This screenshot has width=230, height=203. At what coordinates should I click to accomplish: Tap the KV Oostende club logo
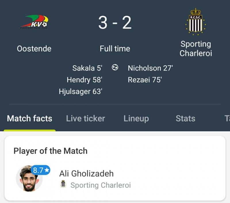(34, 22)
